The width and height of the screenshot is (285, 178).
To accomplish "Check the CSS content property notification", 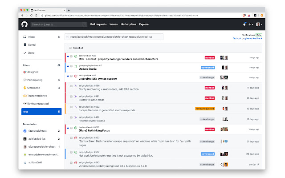I will point(71,57).
